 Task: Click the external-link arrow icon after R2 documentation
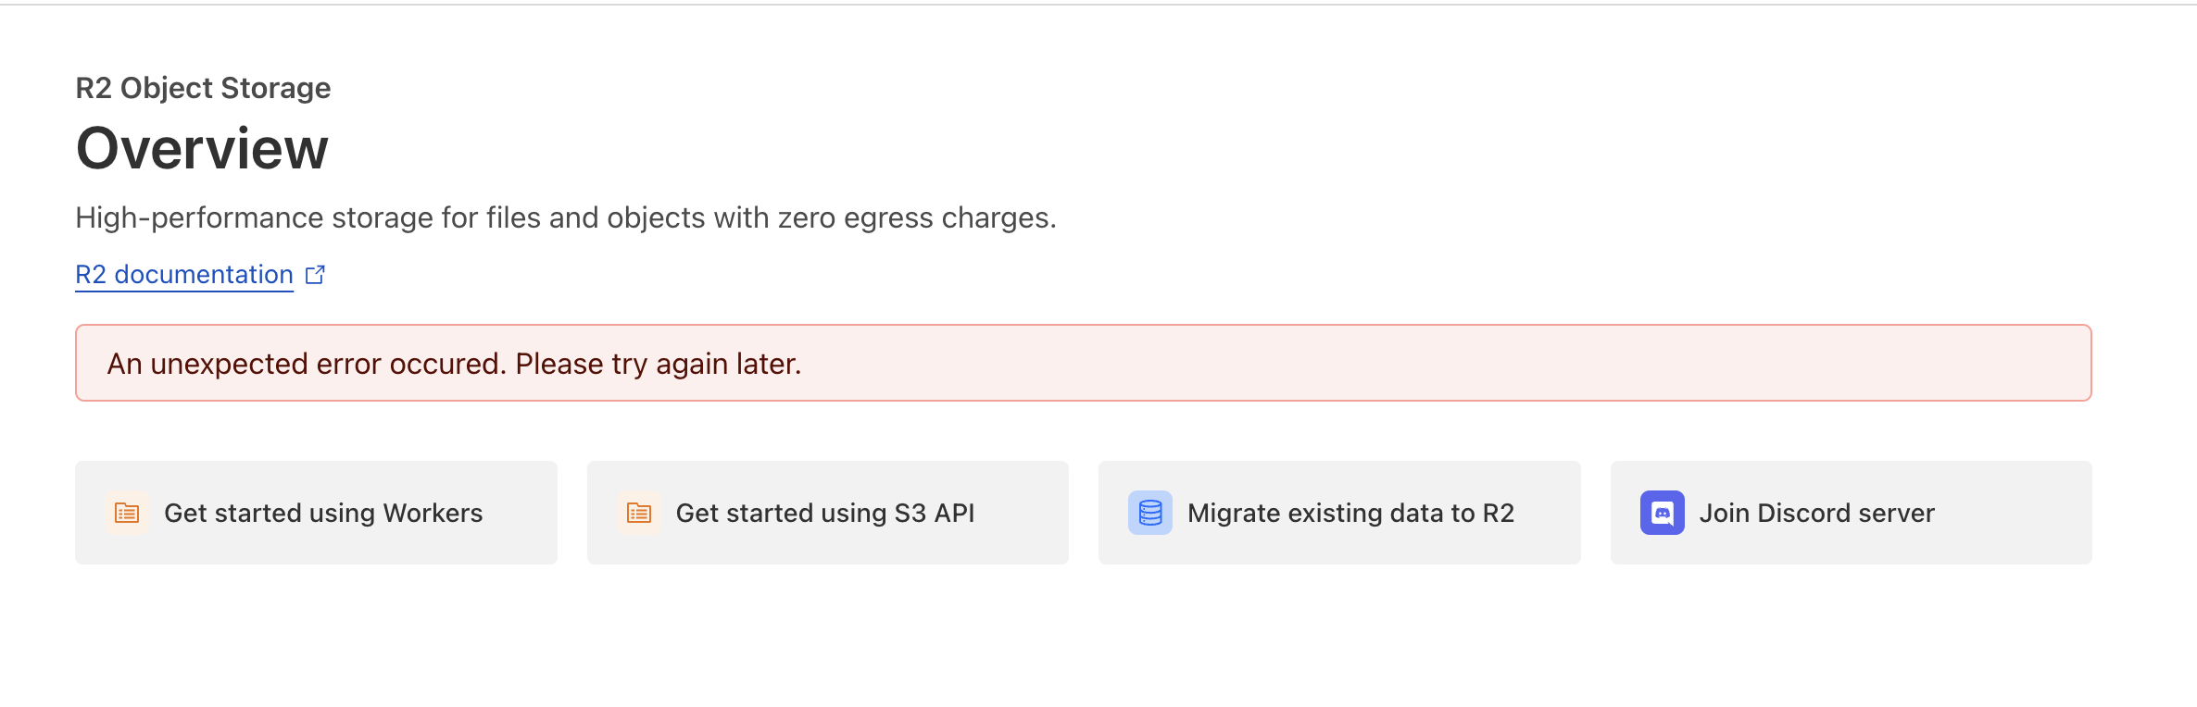click(315, 275)
